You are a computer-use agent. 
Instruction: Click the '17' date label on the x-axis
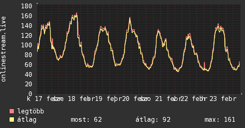coord(39,99)
